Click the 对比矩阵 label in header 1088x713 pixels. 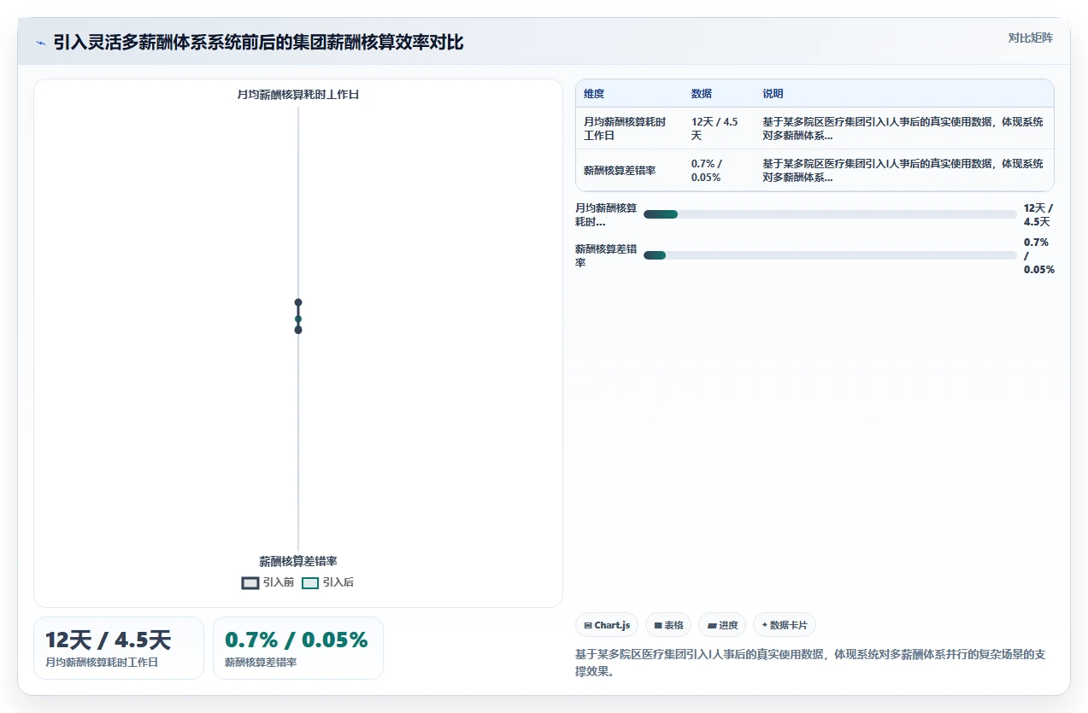point(1030,38)
